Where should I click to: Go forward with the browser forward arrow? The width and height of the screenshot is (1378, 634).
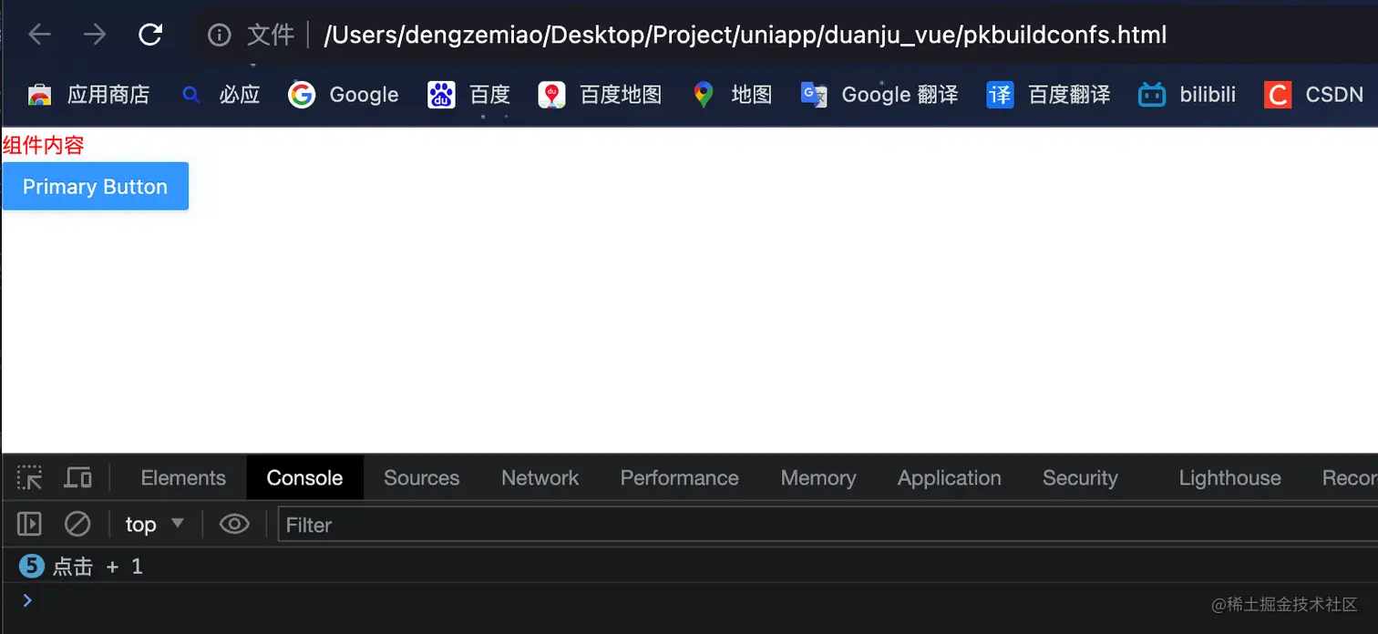pos(95,35)
